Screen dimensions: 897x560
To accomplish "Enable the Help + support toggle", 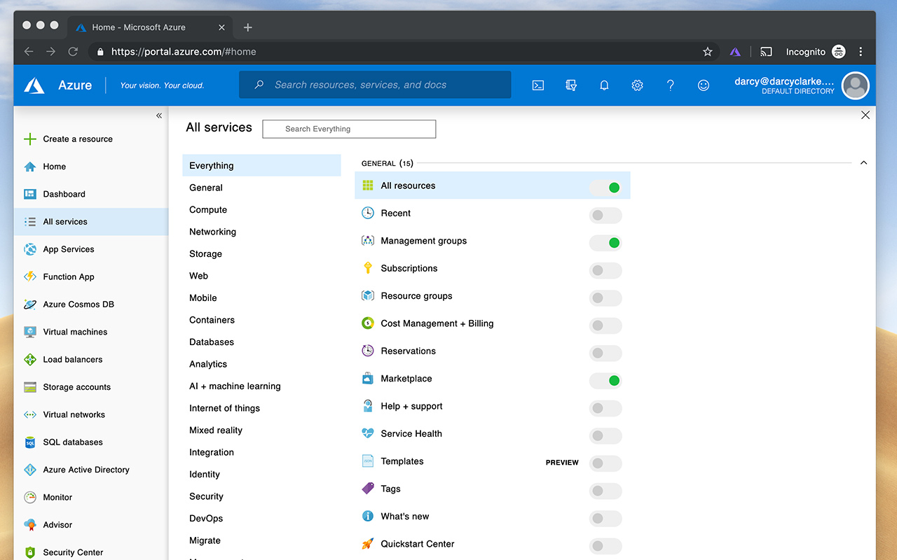I will pos(605,408).
